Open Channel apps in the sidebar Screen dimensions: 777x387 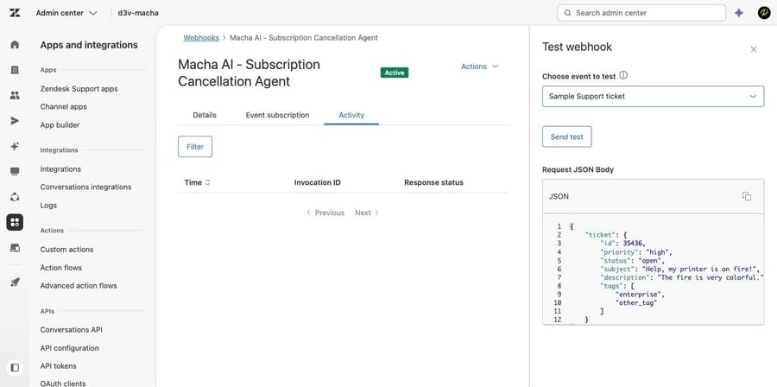[x=63, y=106]
